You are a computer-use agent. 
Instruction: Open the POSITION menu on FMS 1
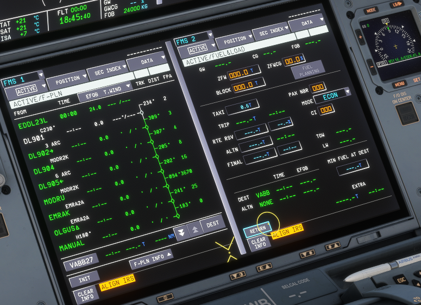67,80
